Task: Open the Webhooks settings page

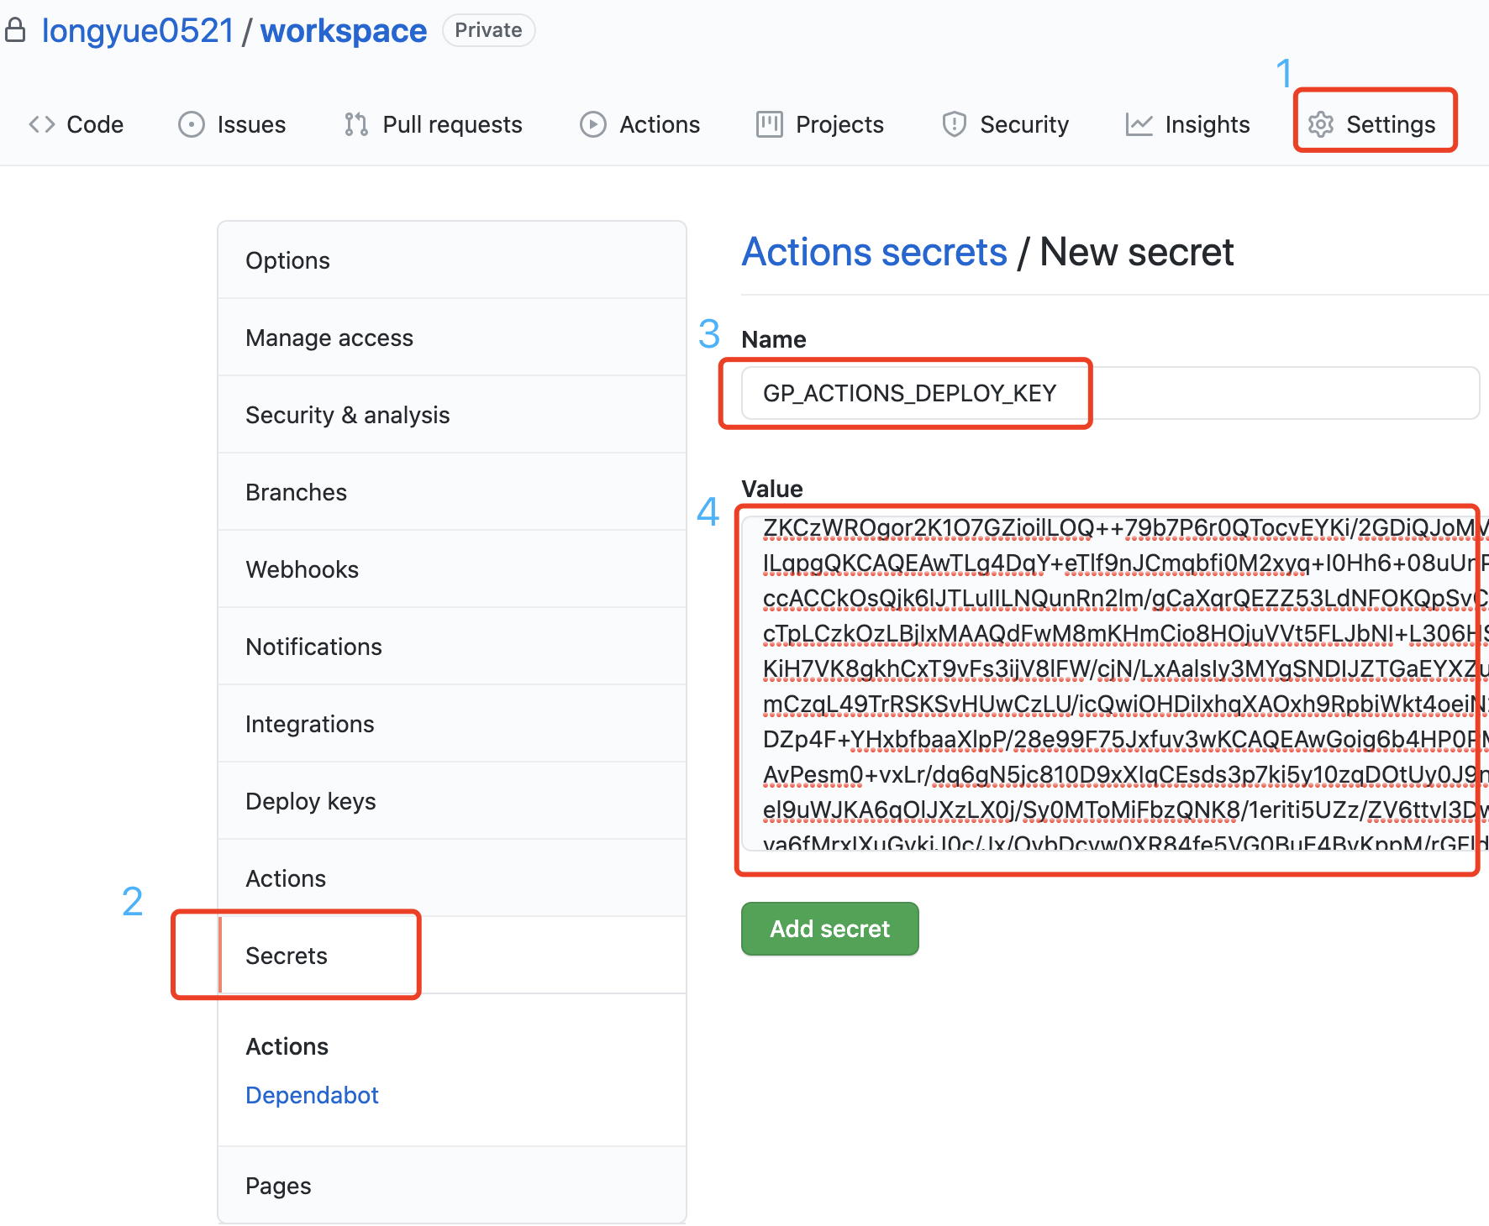Action: pyautogui.click(x=452, y=569)
